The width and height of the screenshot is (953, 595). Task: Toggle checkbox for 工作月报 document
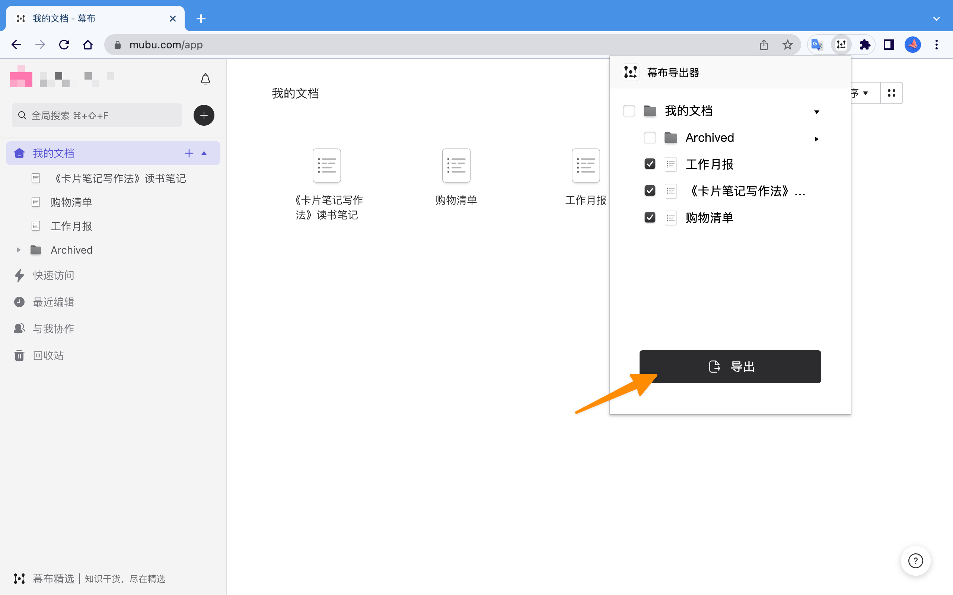[649, 164]
